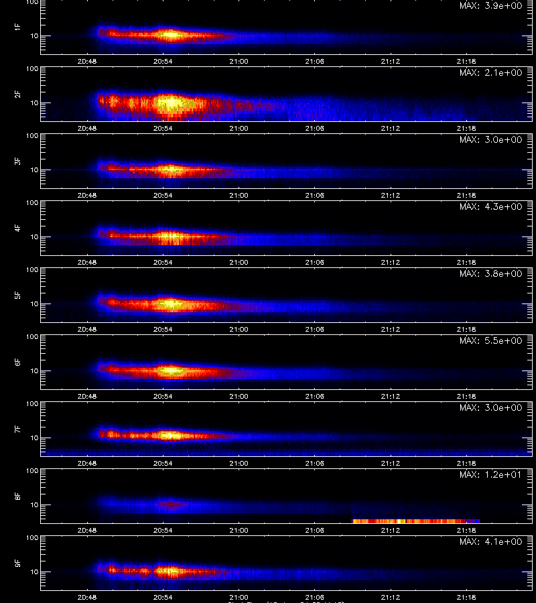Select the 21:00 time label below 2F panel

coord(239,128)
